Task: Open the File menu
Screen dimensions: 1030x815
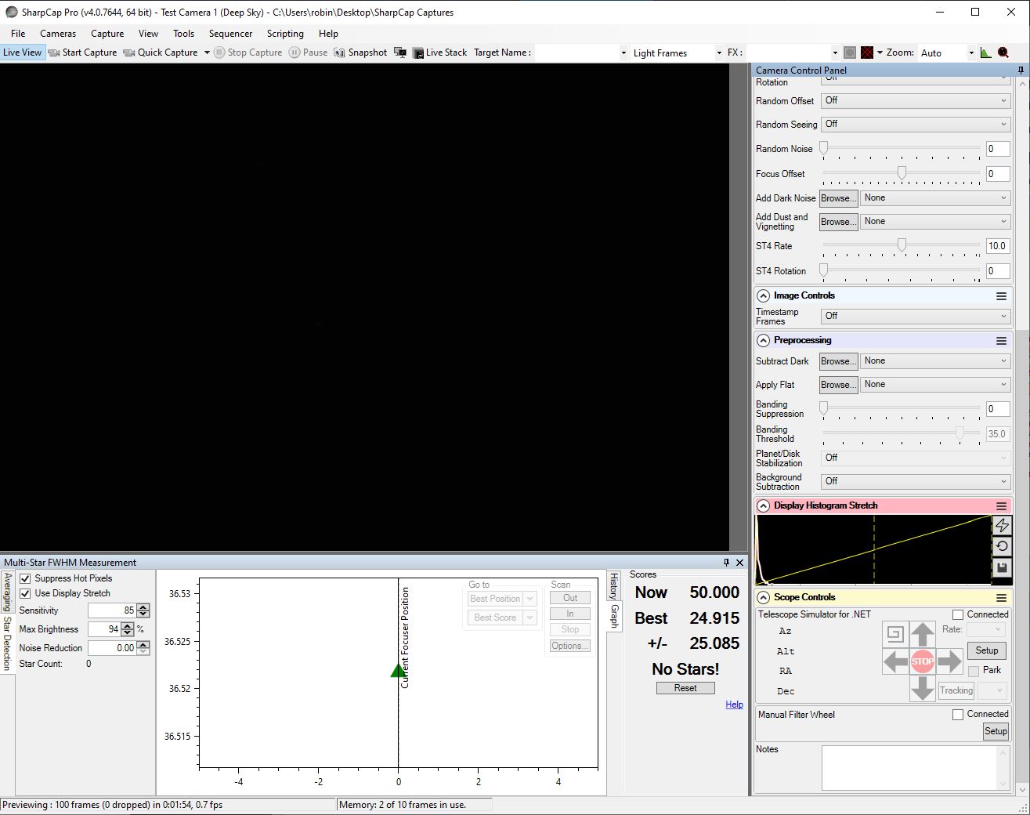Action: click(18, 34)
